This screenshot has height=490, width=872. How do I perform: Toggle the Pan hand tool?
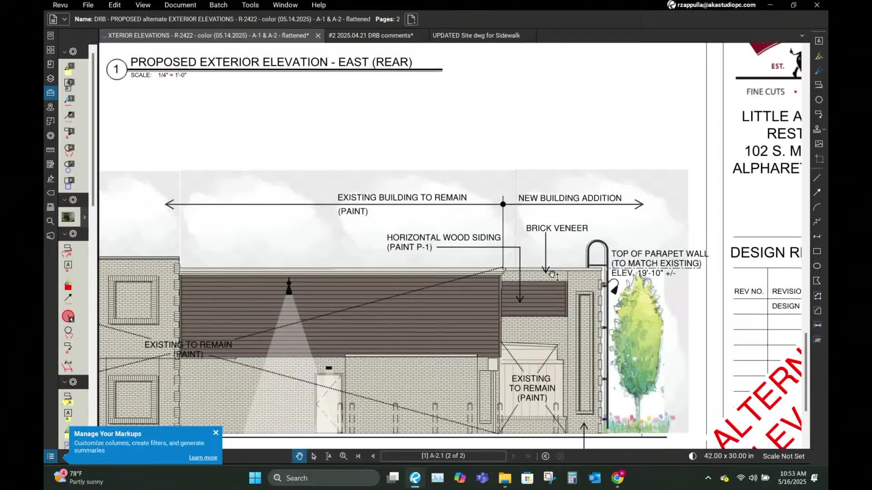click(x=299, y=456)
